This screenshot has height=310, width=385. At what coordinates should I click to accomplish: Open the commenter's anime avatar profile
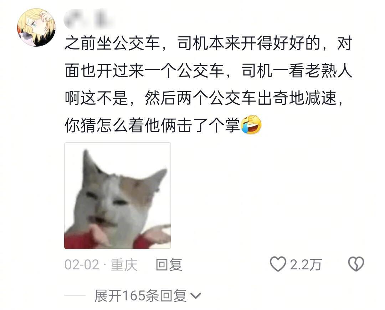[36, 27]
